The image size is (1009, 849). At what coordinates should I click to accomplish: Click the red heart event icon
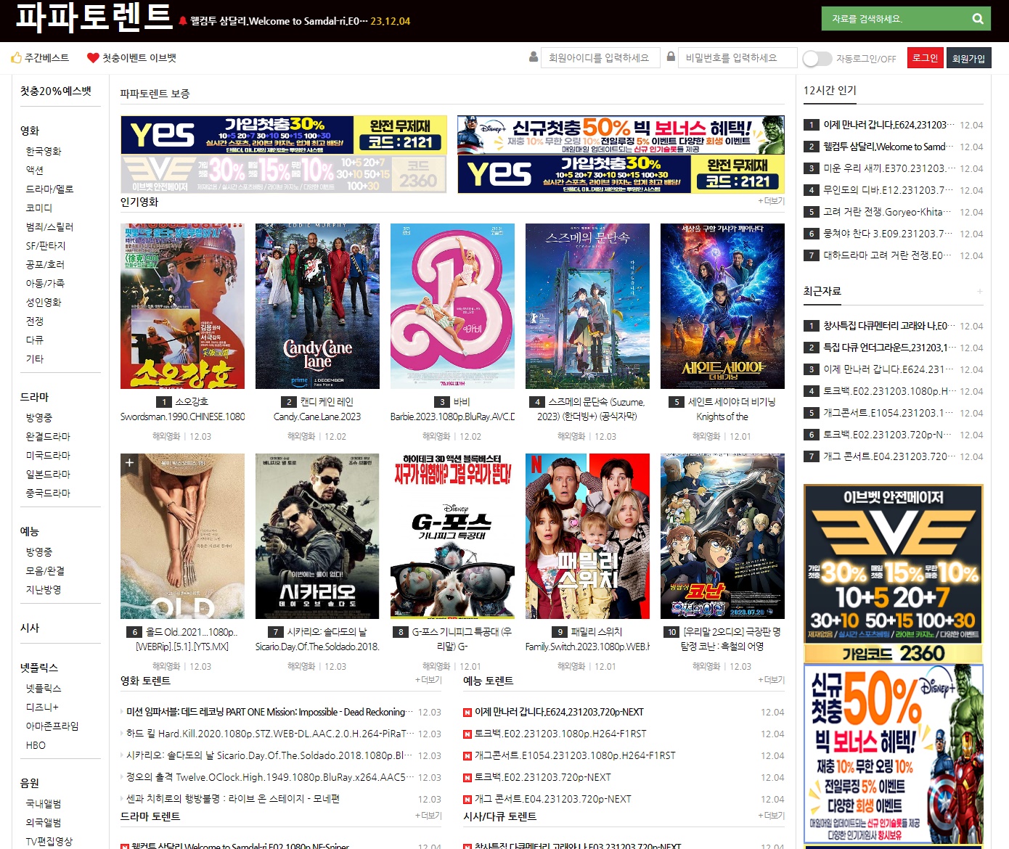point(93,58)
